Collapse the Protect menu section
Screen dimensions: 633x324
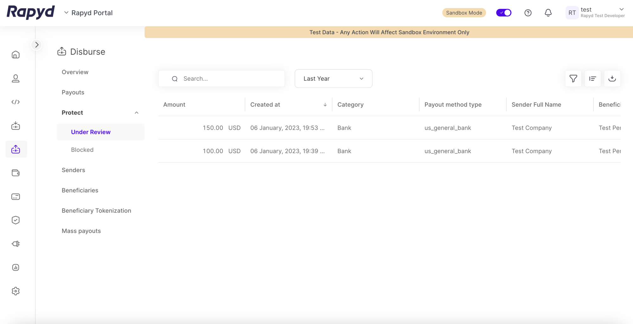tap(136, 113)
